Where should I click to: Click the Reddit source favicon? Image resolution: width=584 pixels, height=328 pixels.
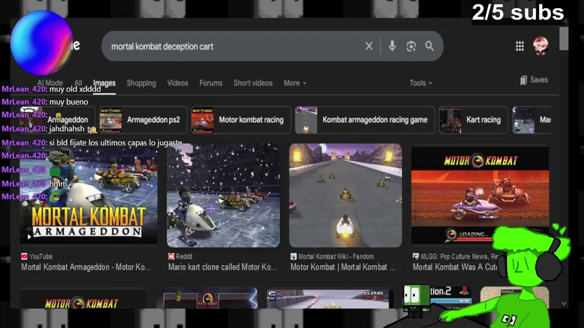[x=171, y=256]
